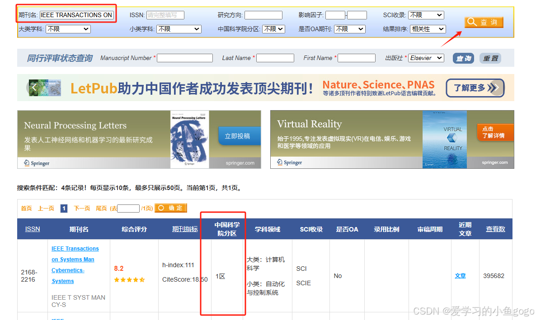Click the h-index:111 text
This screenshot has width=536, height=320.
point(178,265)
